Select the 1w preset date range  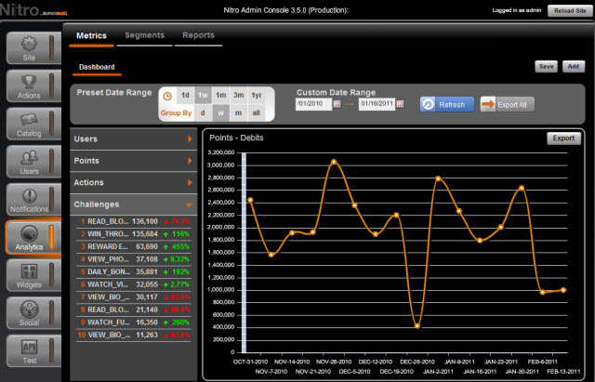(x=203, y=95)
